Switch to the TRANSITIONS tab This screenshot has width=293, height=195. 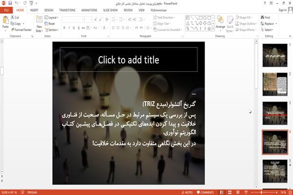click(67, 10)
